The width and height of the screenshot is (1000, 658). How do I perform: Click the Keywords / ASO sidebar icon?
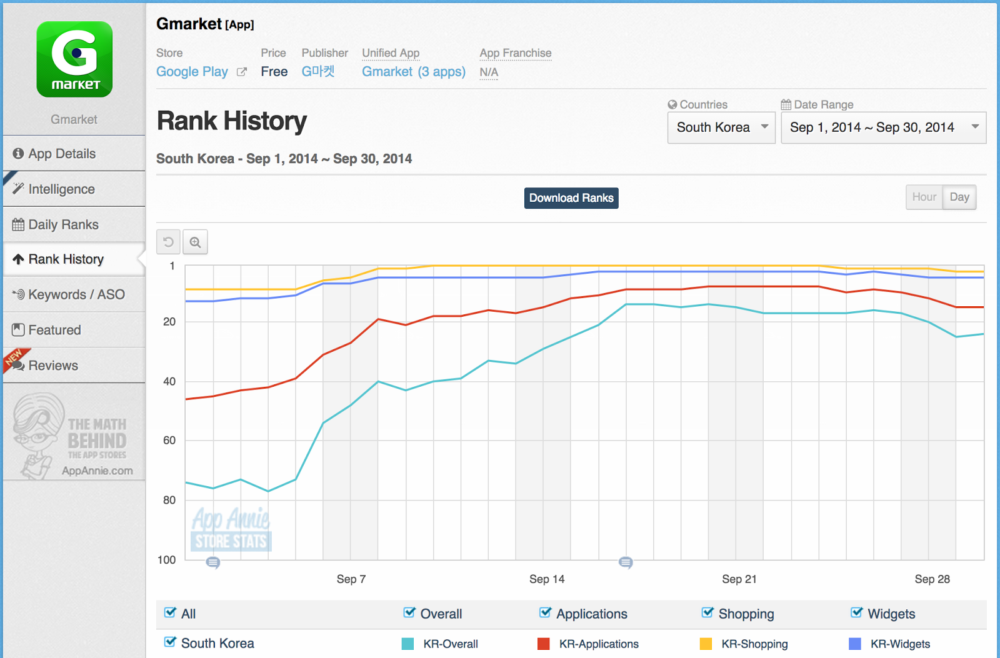point(18,294)
